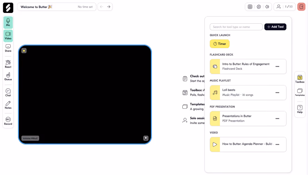Open options for Presentations in Butter
The width and height of the screenshot is (308, 175).
tap(277, 119)
